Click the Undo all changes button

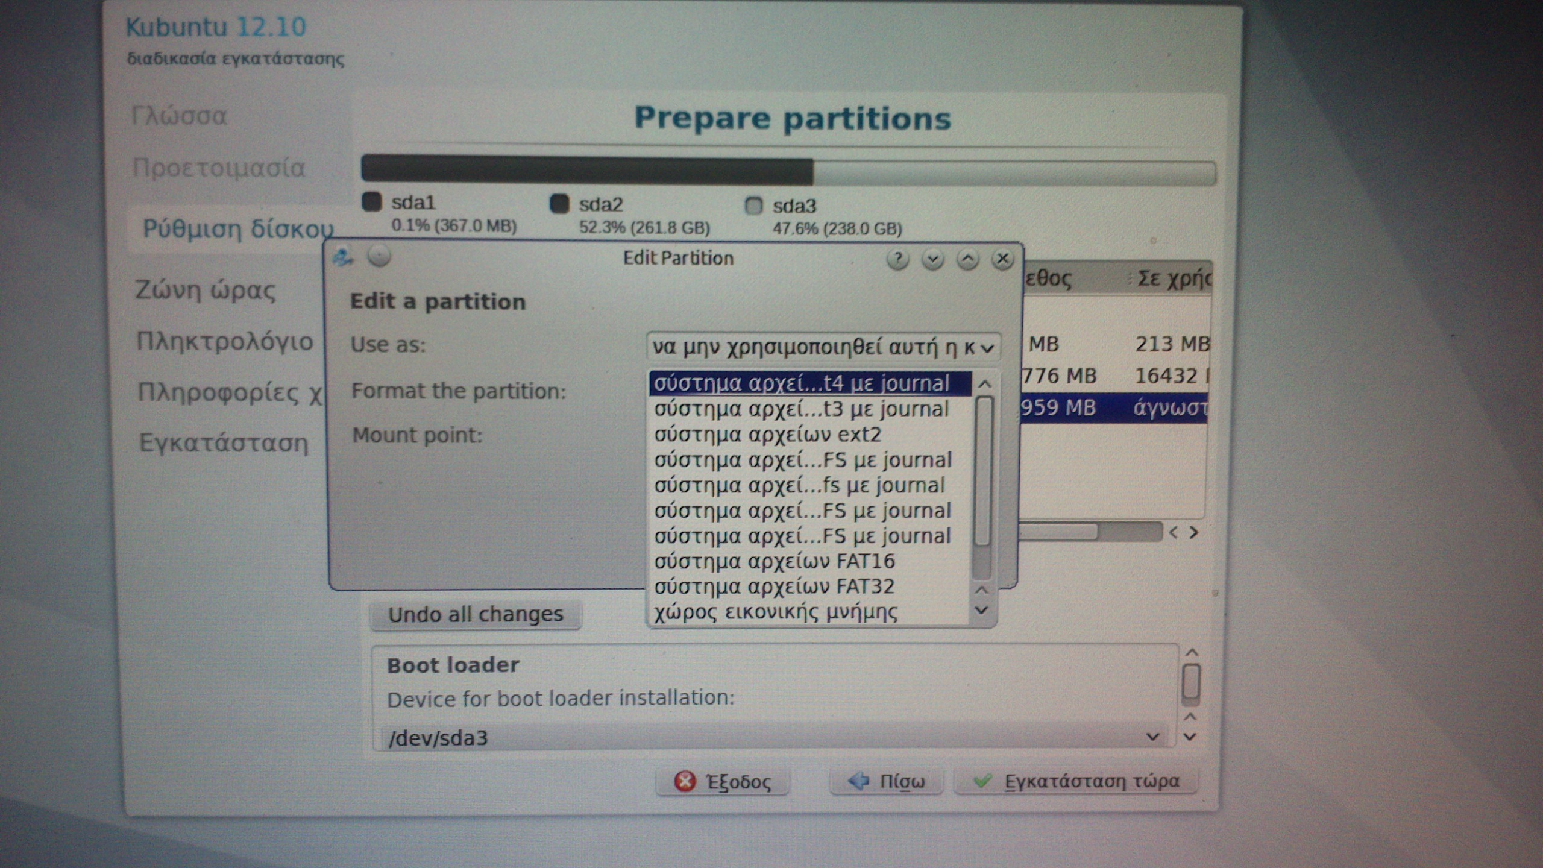(475, 615)
